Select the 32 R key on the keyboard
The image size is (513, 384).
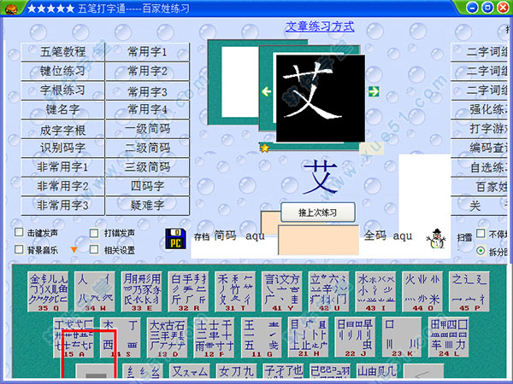(x=188, y=291)
